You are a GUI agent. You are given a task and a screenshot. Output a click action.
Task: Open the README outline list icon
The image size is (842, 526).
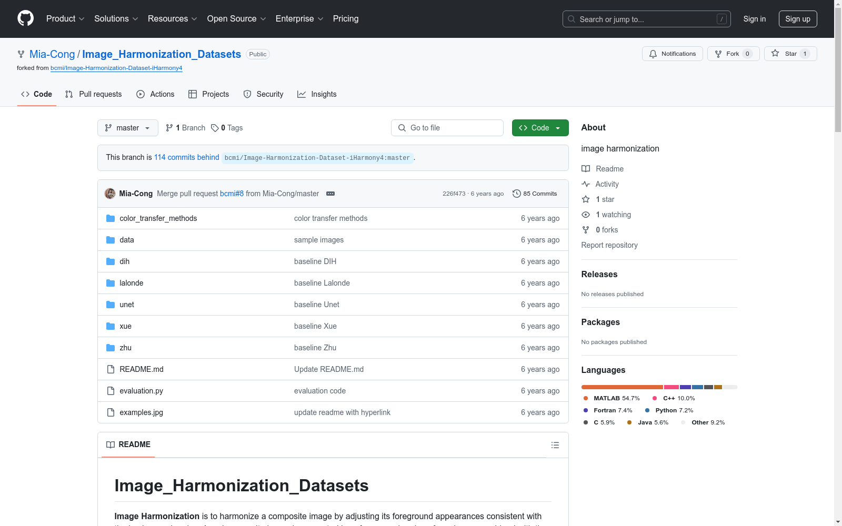(x=555, y=445)
